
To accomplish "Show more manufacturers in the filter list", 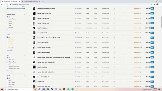I will pos(10,30).
